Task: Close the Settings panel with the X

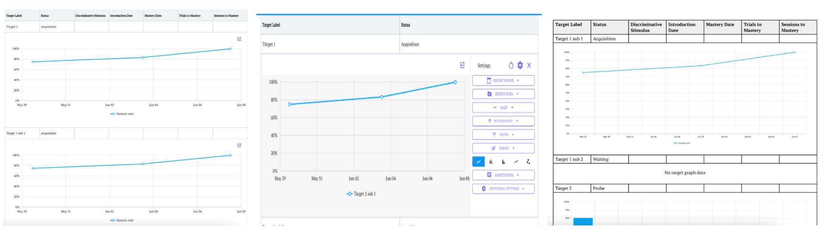Action: 529,65
